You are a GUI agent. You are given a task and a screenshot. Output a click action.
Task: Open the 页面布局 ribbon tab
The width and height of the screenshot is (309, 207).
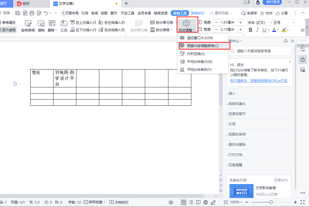[72, 13]
